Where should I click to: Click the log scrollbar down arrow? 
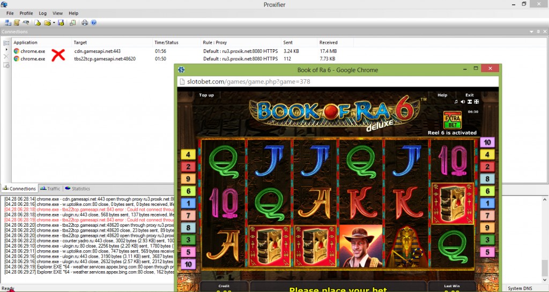coord(545,280)
